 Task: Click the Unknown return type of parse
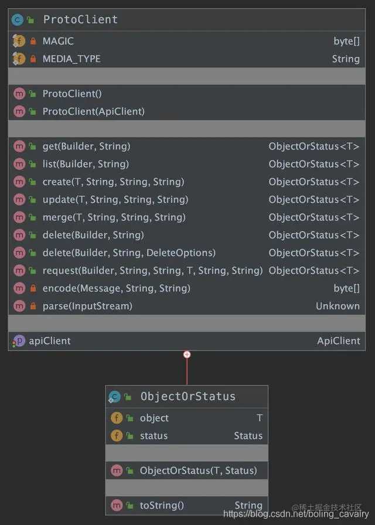click(338, 306)
